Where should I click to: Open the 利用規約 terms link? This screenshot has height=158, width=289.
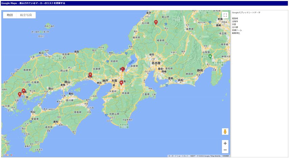pos(226,156)
